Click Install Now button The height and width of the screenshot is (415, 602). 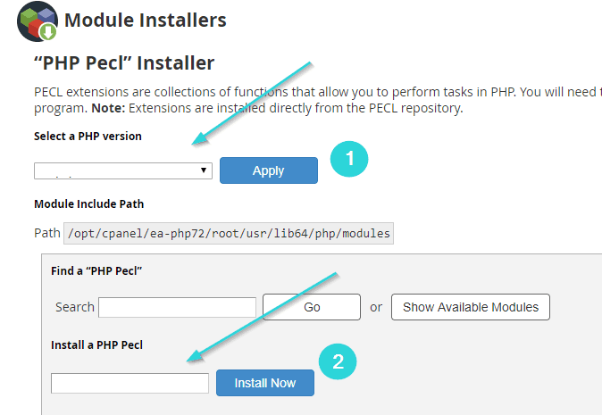(x=265, y=382)
